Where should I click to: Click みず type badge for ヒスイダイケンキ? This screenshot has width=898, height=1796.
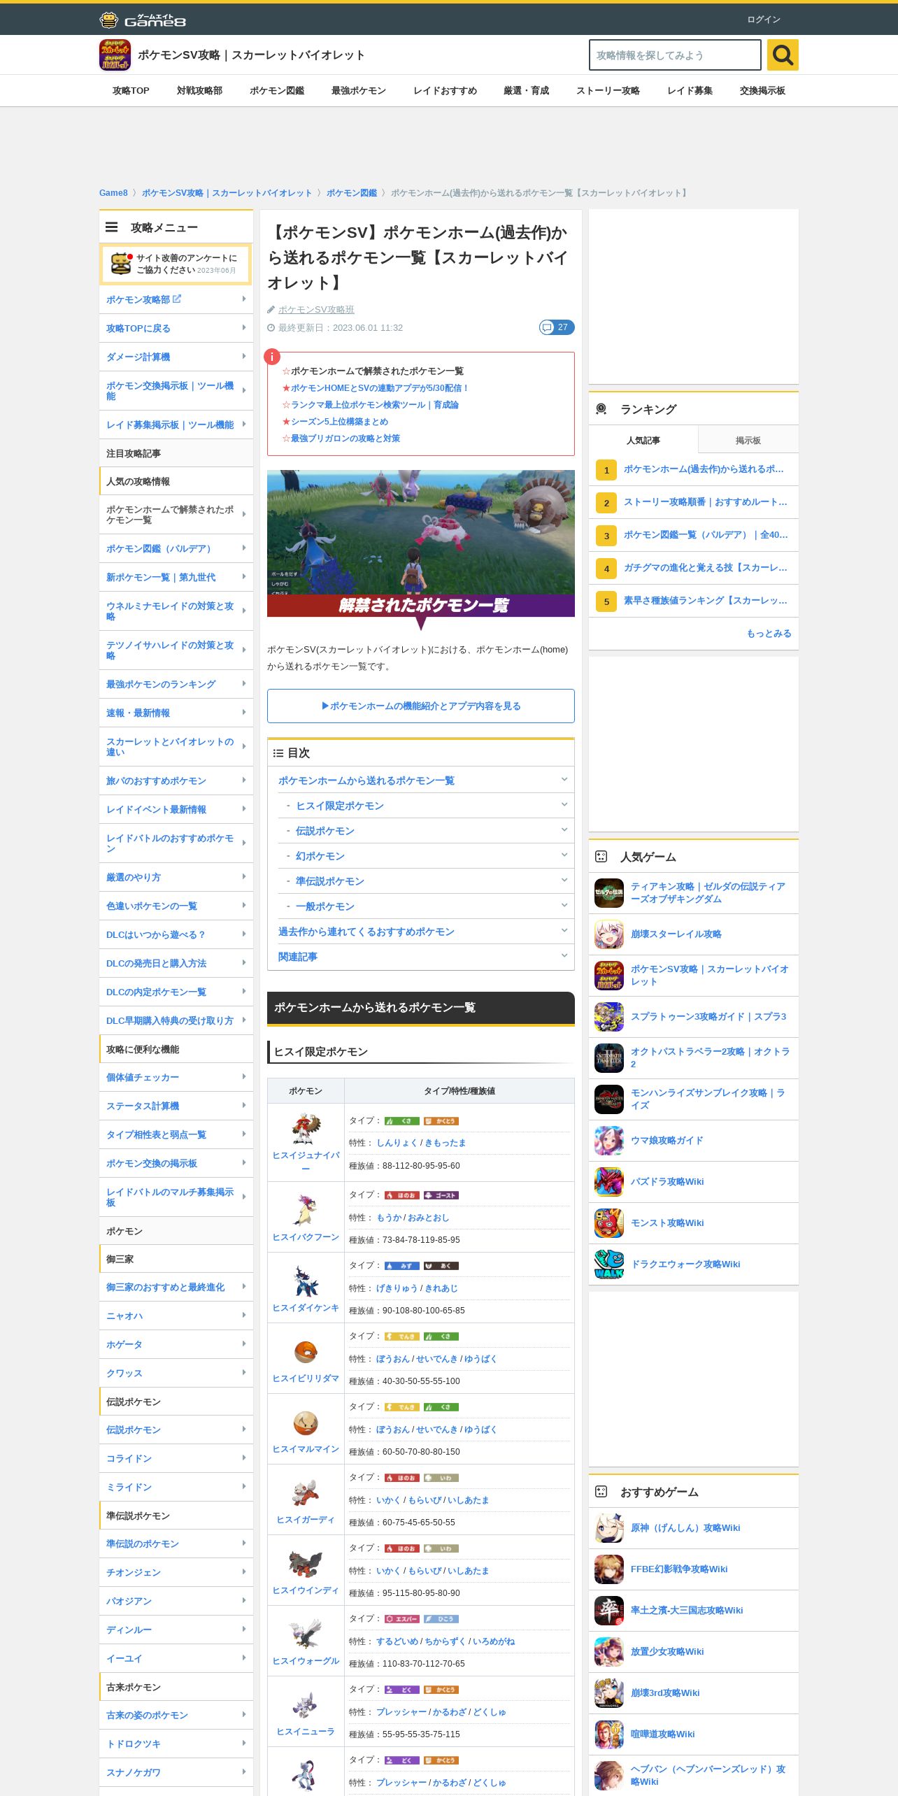pyautogui.click(x=402, y=1265)
